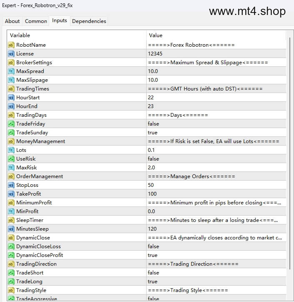Click the SleepTimer string icon
The height and width of the screenshot is (302, 294).
pyautogui.click(x=11, y=220)
